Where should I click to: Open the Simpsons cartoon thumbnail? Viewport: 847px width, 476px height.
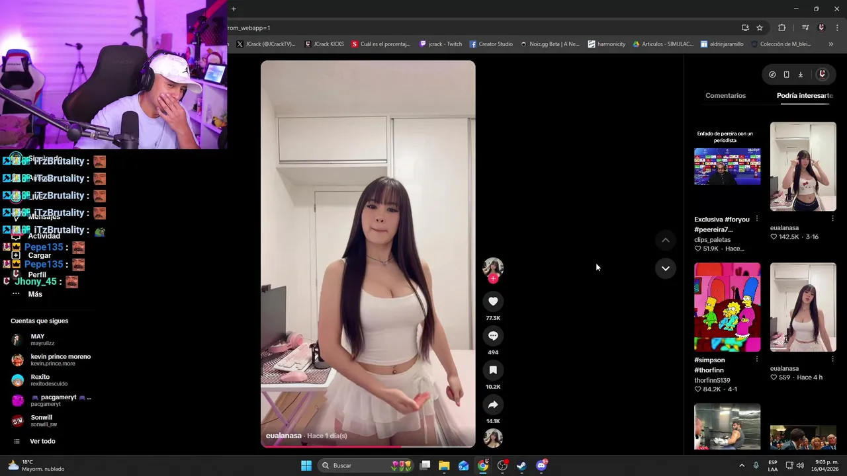tap(727, 307)
